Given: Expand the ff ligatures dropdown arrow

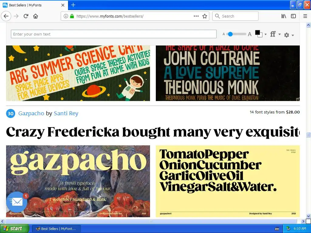Looking at the screenshot, I should click(279, 34).
